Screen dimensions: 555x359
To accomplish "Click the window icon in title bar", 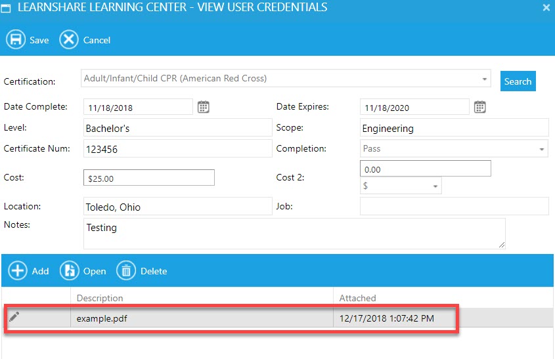I will [6, 9].
